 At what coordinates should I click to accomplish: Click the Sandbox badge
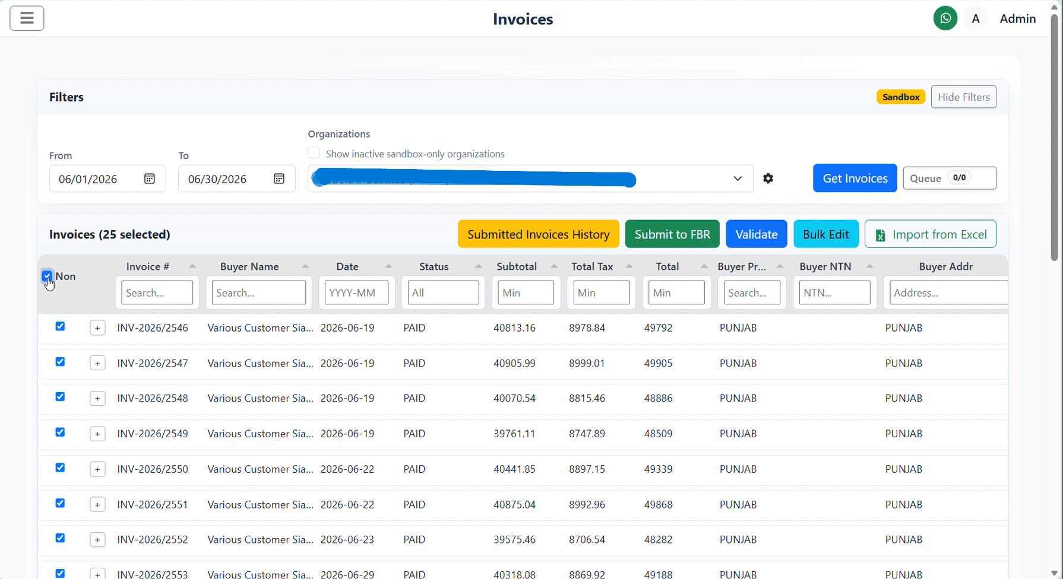(901, 97)
